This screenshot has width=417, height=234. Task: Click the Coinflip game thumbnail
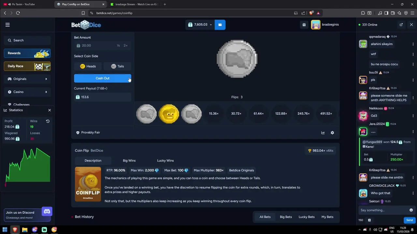[x=88, y=184]
